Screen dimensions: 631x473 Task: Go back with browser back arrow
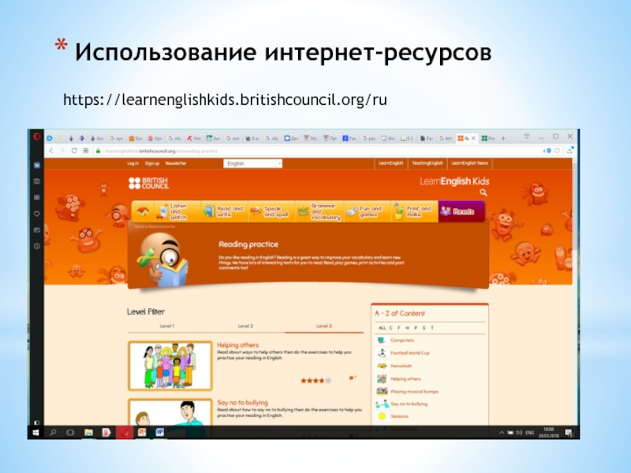52,150
